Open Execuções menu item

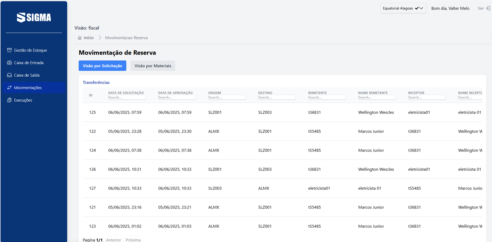[34, 100]
